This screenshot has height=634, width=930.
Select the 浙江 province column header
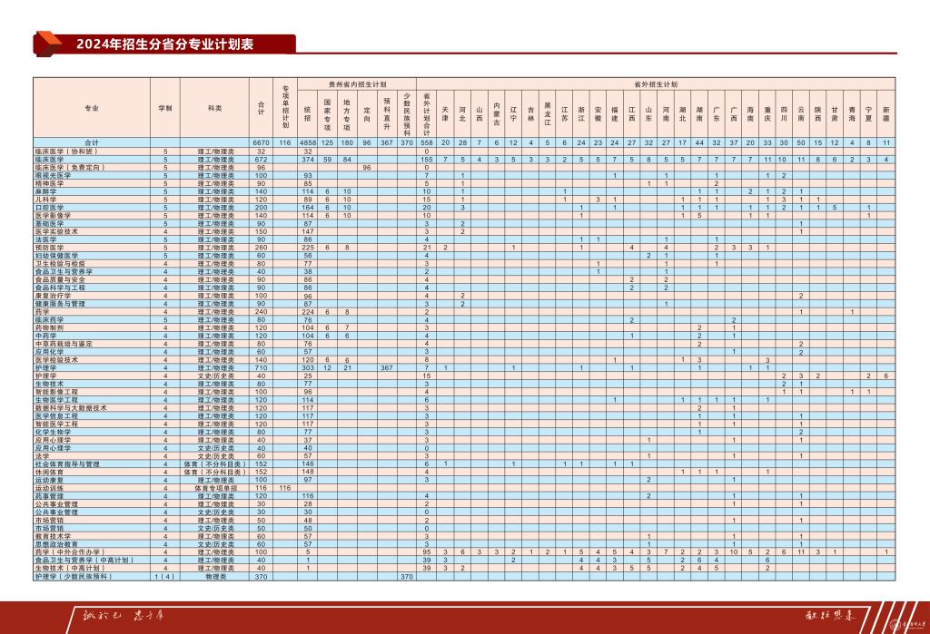(581, 113)
